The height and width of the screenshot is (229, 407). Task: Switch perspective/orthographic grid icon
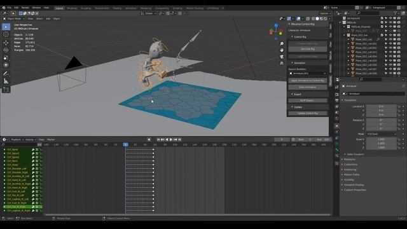282,63
